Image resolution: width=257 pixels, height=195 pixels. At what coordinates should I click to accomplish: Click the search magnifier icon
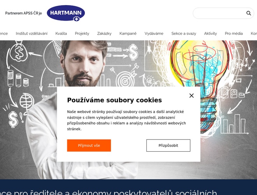pos(248,13)
